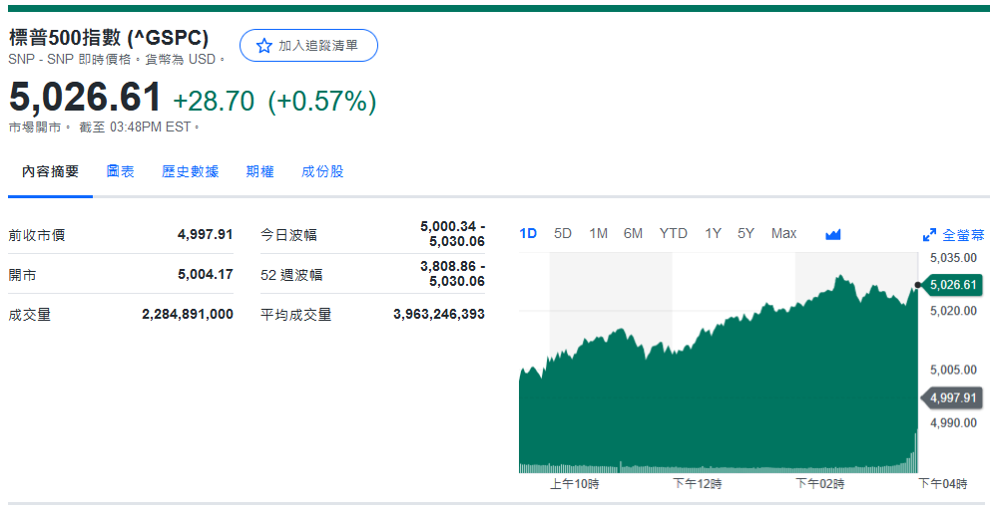The width and height of the screenshot is (990, 513).
Task: Choose the 6M chart range
Action: [633, 234]
